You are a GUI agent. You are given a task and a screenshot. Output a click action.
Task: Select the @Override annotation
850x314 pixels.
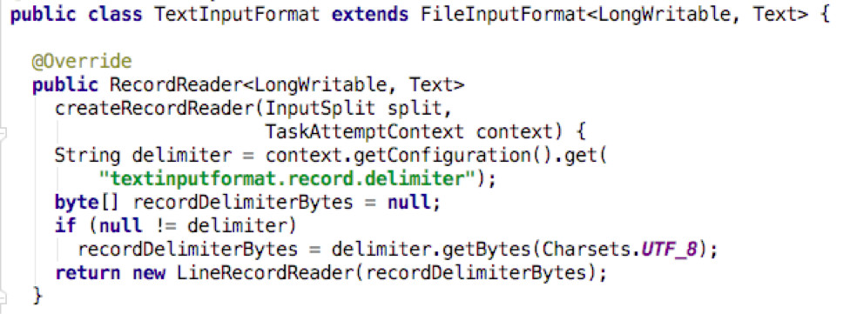pos(82,62)
